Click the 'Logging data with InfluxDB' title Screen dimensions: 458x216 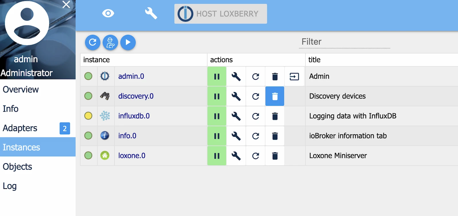tap(353, 116)
